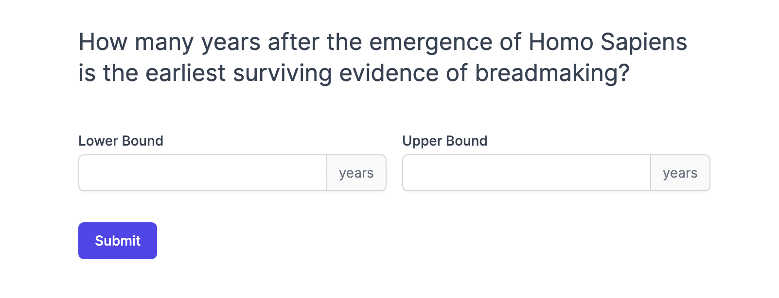Select the left years unit addon
This screenshot has height=298, width=779.
pyautogui.click(x=356, y=173)
